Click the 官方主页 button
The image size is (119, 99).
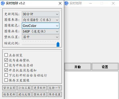[x=9, y=88]
